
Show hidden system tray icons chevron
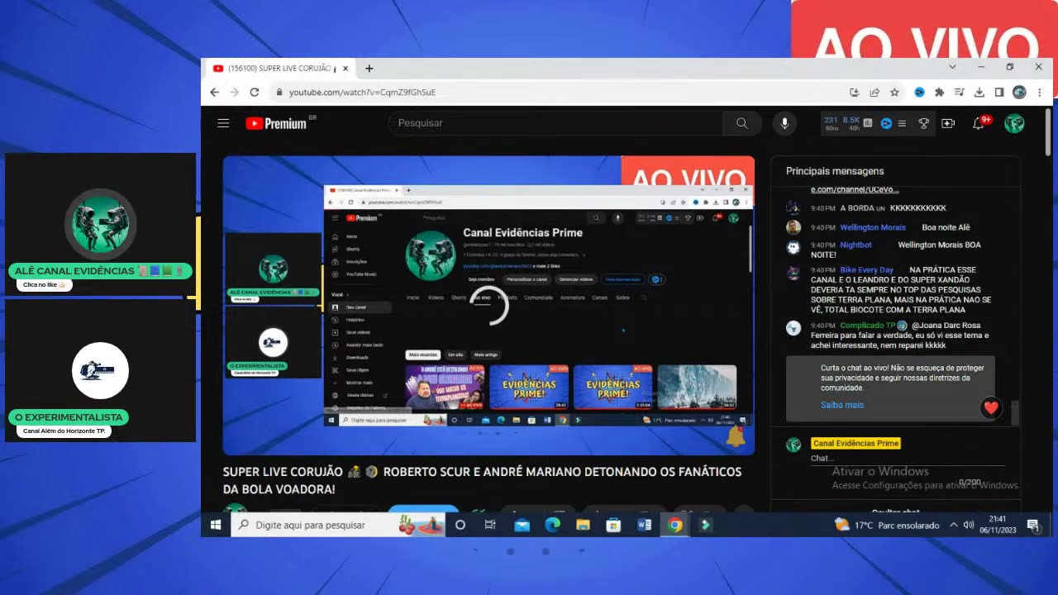953,525
